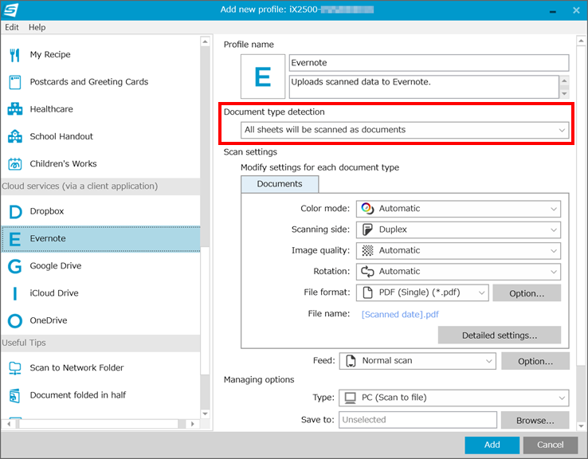
Task: Click the Save to Unselected field
Action: [417, 420]
